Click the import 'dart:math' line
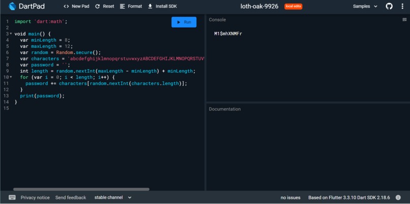The width and height of the screenshot is (410, 204). pyautogui.click(x=41, y=21)
